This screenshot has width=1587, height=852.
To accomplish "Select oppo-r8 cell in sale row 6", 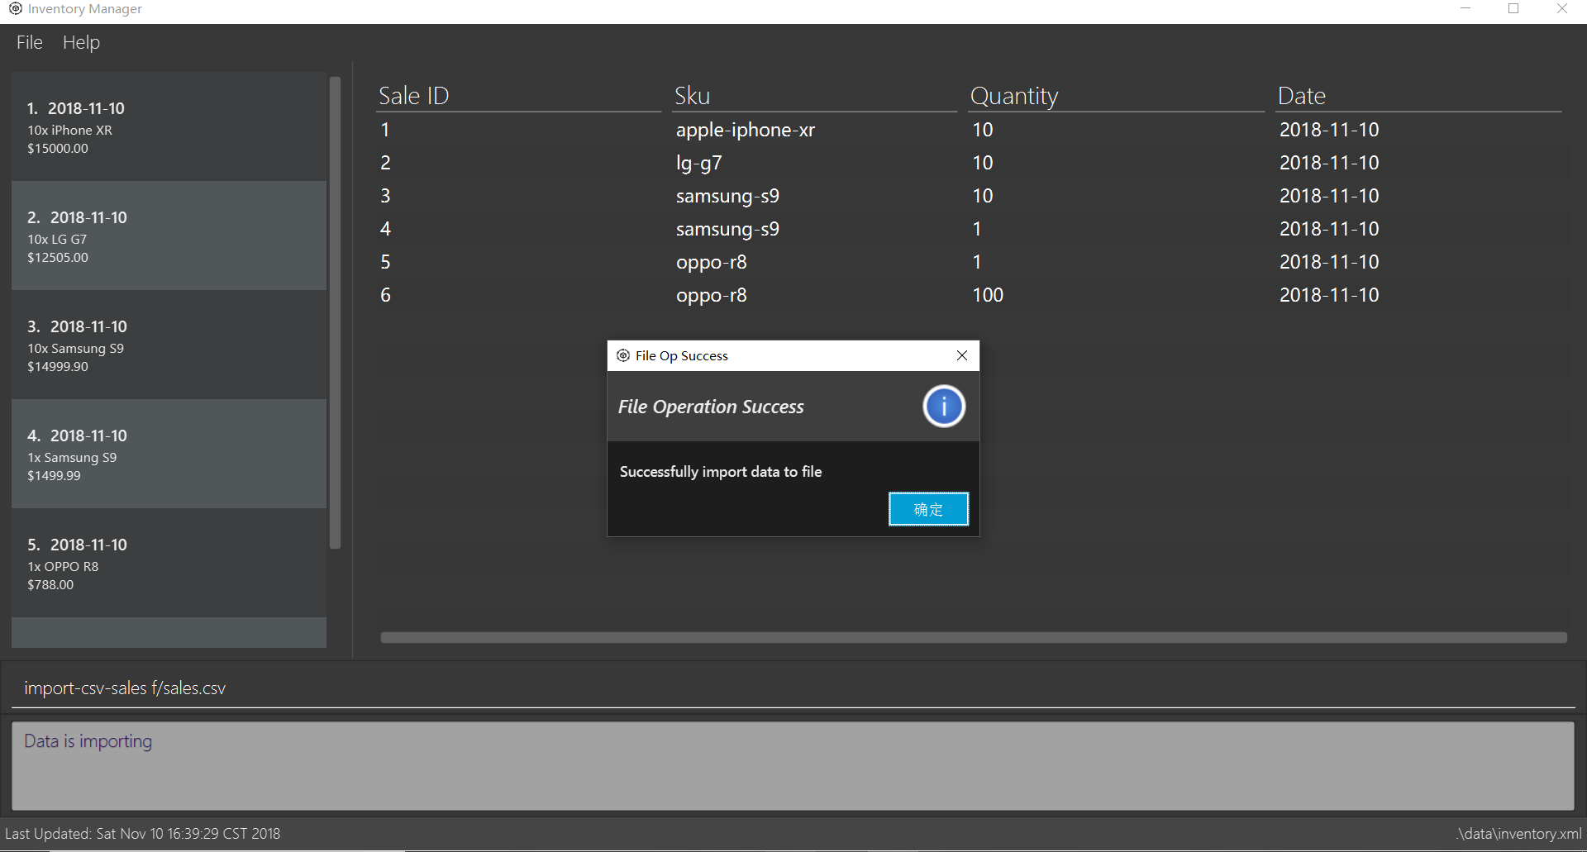I will [x=711, y=295].
